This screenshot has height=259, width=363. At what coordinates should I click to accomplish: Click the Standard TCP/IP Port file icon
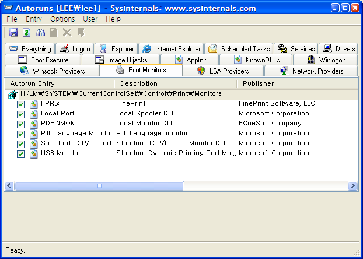(x=34, y=144)
